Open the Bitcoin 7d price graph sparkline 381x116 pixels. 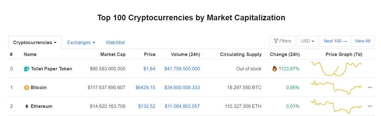pyautogui.click(x=336, y=87)
